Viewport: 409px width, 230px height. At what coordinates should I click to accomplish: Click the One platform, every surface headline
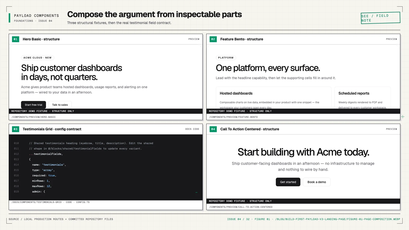pos(268,68)
